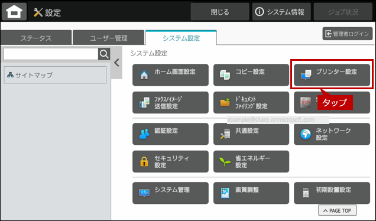Tap the home icon in the header
376x221 pixels.
[x=14, y=11]
